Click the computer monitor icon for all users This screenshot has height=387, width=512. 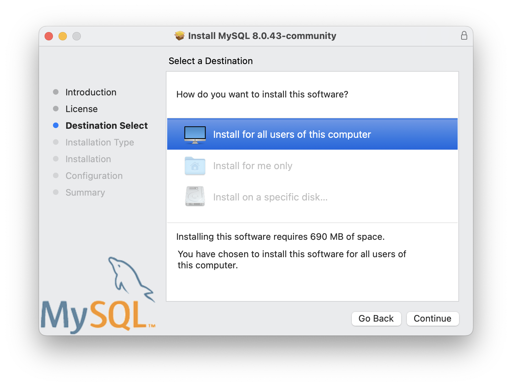tap(195, 135)
